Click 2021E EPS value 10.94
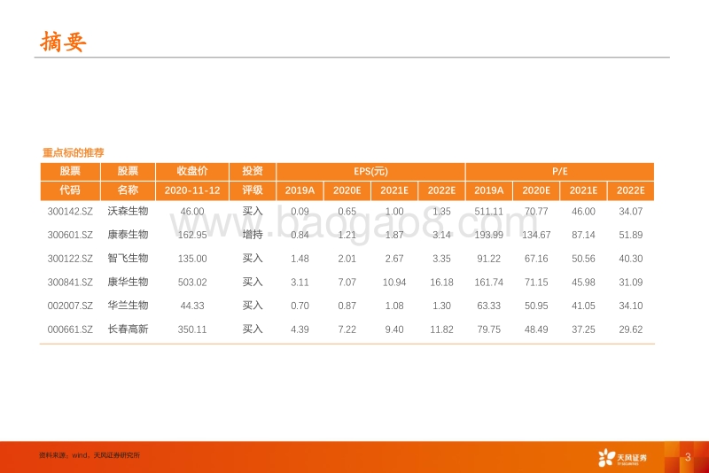Image resolution: width=709 pixels, height=473 pixels. 394,283
